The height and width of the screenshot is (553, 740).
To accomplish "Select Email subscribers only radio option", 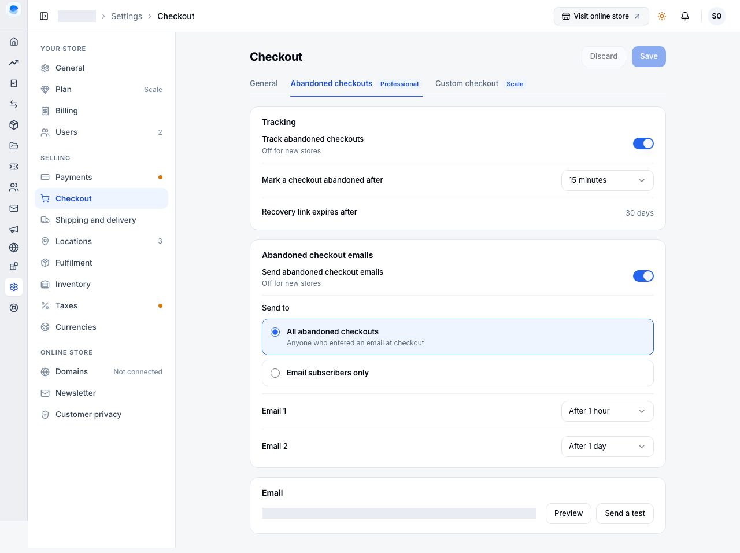I will [458, 373].
